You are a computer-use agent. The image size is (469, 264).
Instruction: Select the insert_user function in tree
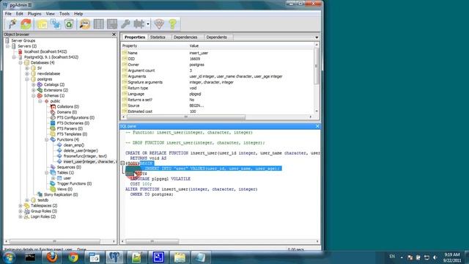coord(89,161)
